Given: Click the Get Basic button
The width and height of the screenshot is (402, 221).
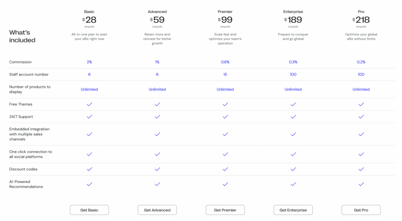Looking at the screenshot, I should pyautogui.click(x=89, y=210).
